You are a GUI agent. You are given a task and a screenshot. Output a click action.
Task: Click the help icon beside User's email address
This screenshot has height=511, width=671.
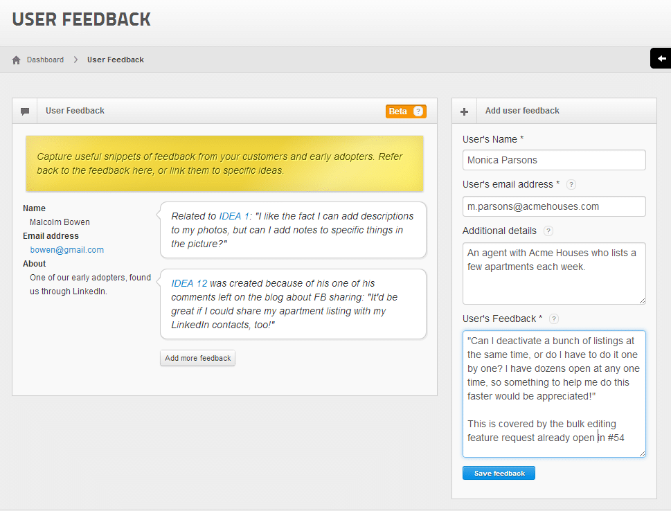click(571, 184)
